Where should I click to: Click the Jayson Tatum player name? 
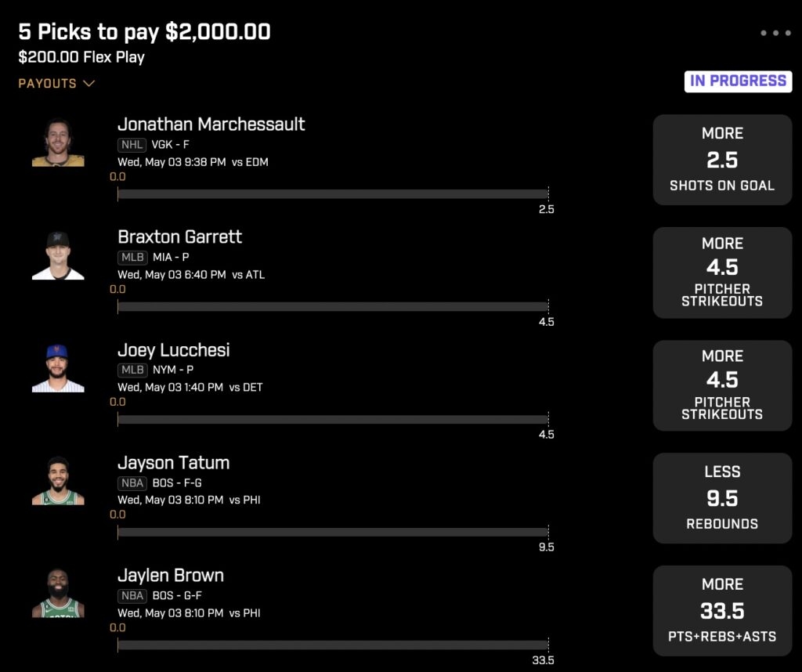[x=173, y=463]
